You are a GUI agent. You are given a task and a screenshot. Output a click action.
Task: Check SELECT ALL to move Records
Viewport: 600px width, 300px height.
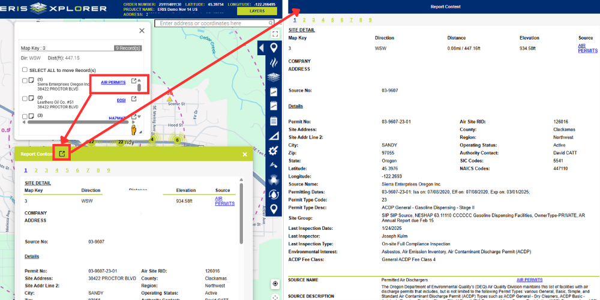click(25, 70)
